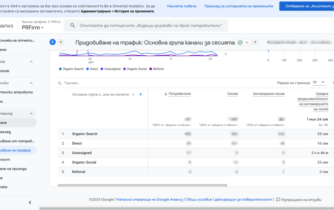Click the plus button after the report title
The image size is (334, 210).
(x=255, y=42)
